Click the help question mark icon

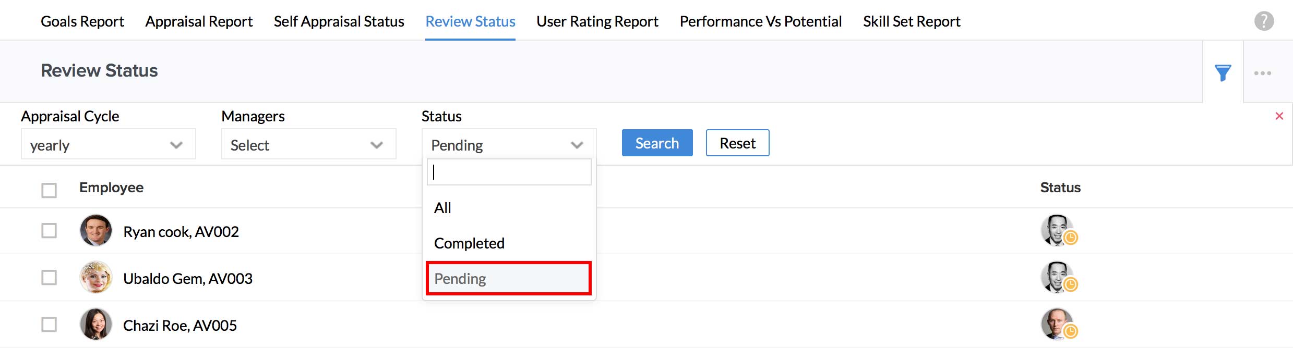1264,21
